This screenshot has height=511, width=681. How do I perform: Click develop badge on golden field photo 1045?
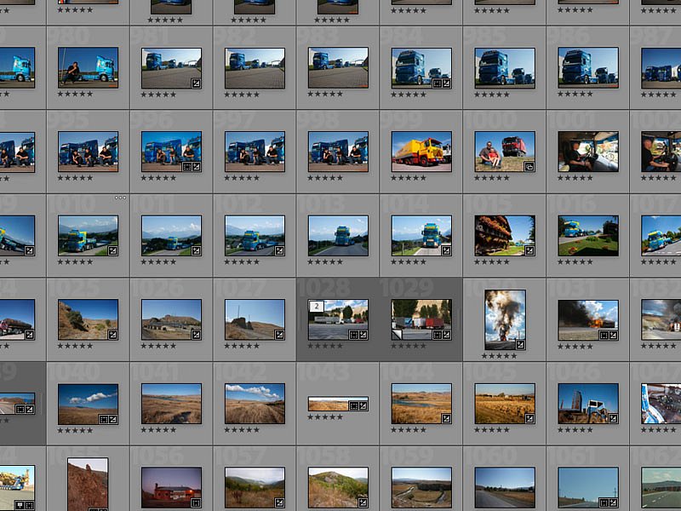(x=529, y=419)
